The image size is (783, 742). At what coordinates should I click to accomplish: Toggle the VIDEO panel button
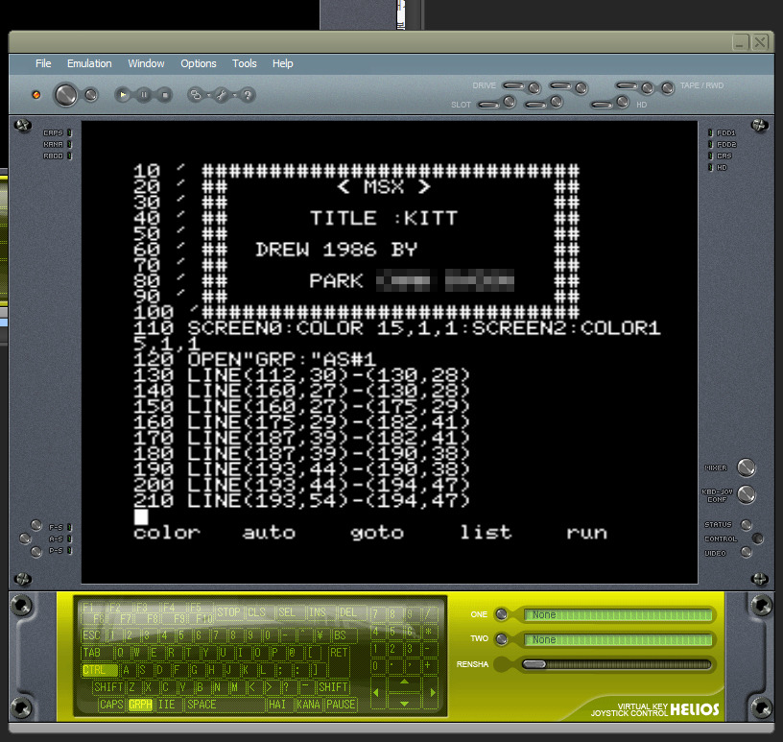(746, 553)
